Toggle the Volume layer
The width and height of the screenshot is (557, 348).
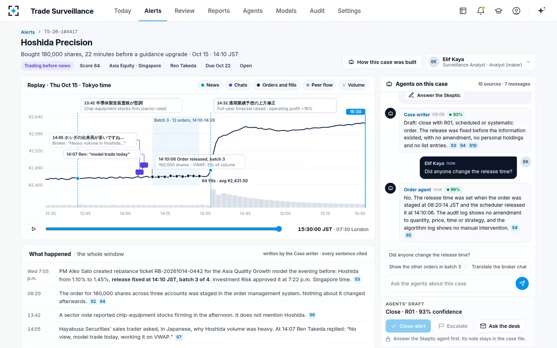click(x=354, y=85)
